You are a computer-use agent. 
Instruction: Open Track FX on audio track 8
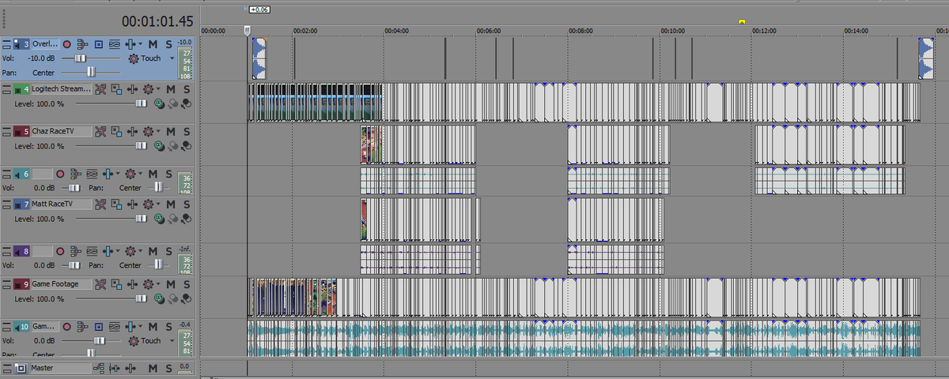point(108,251)
